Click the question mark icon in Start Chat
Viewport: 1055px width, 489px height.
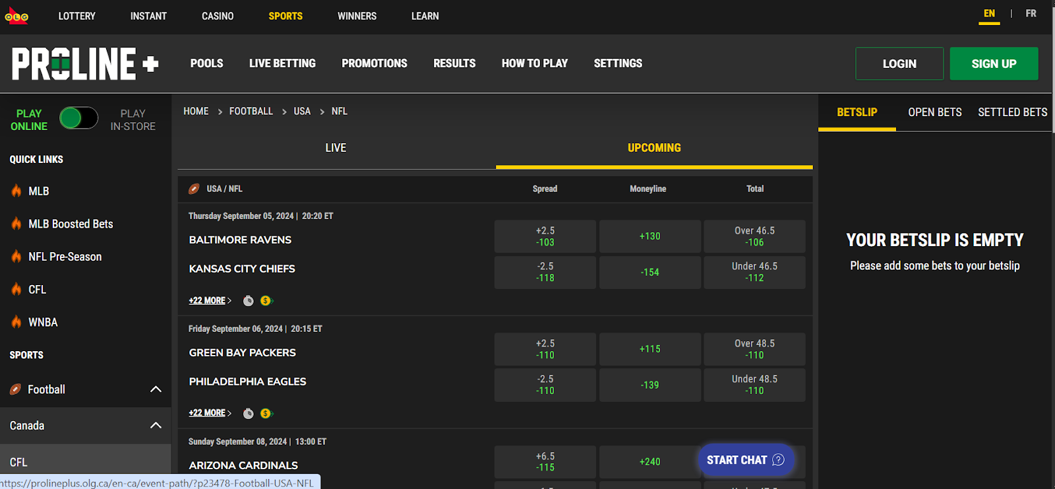point(778,460)
